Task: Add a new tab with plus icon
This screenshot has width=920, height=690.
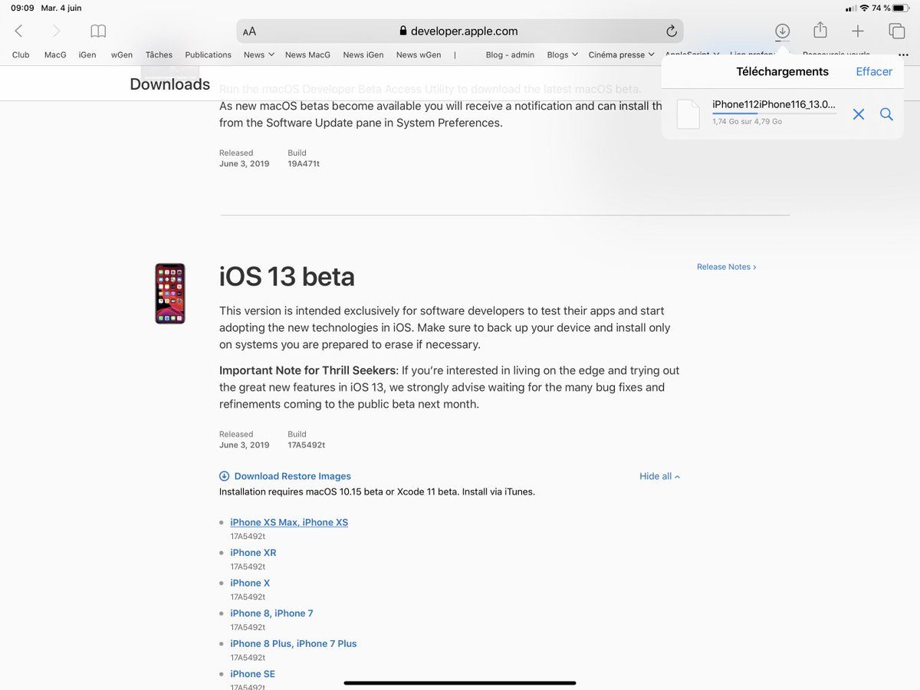Action: pos(858,31)
